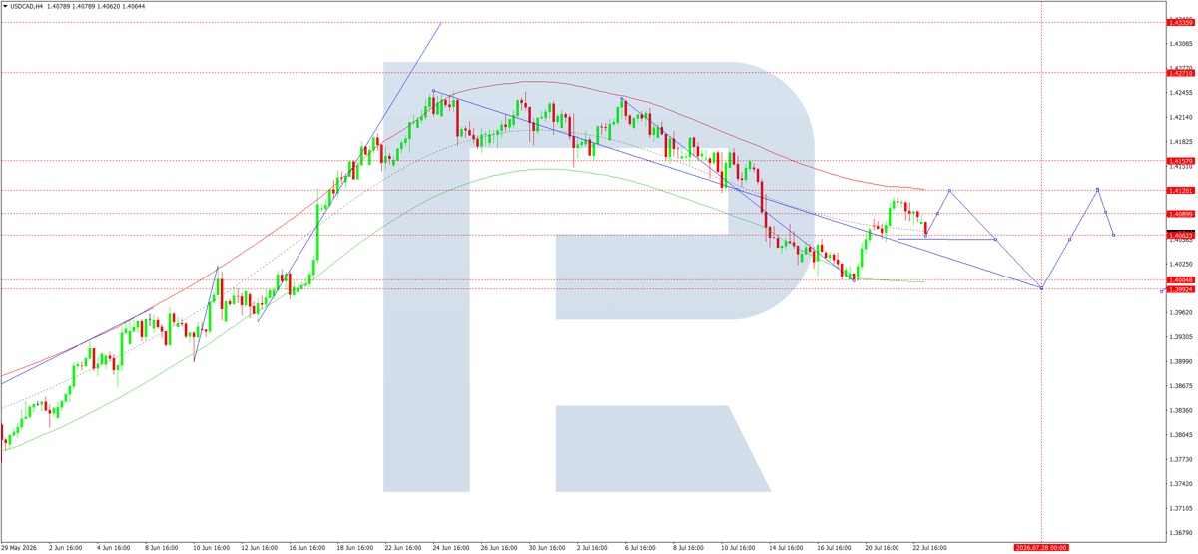Click the 1.36790 price scale value
Screen dimensions: 1198x554
(x=1181, y=532)
